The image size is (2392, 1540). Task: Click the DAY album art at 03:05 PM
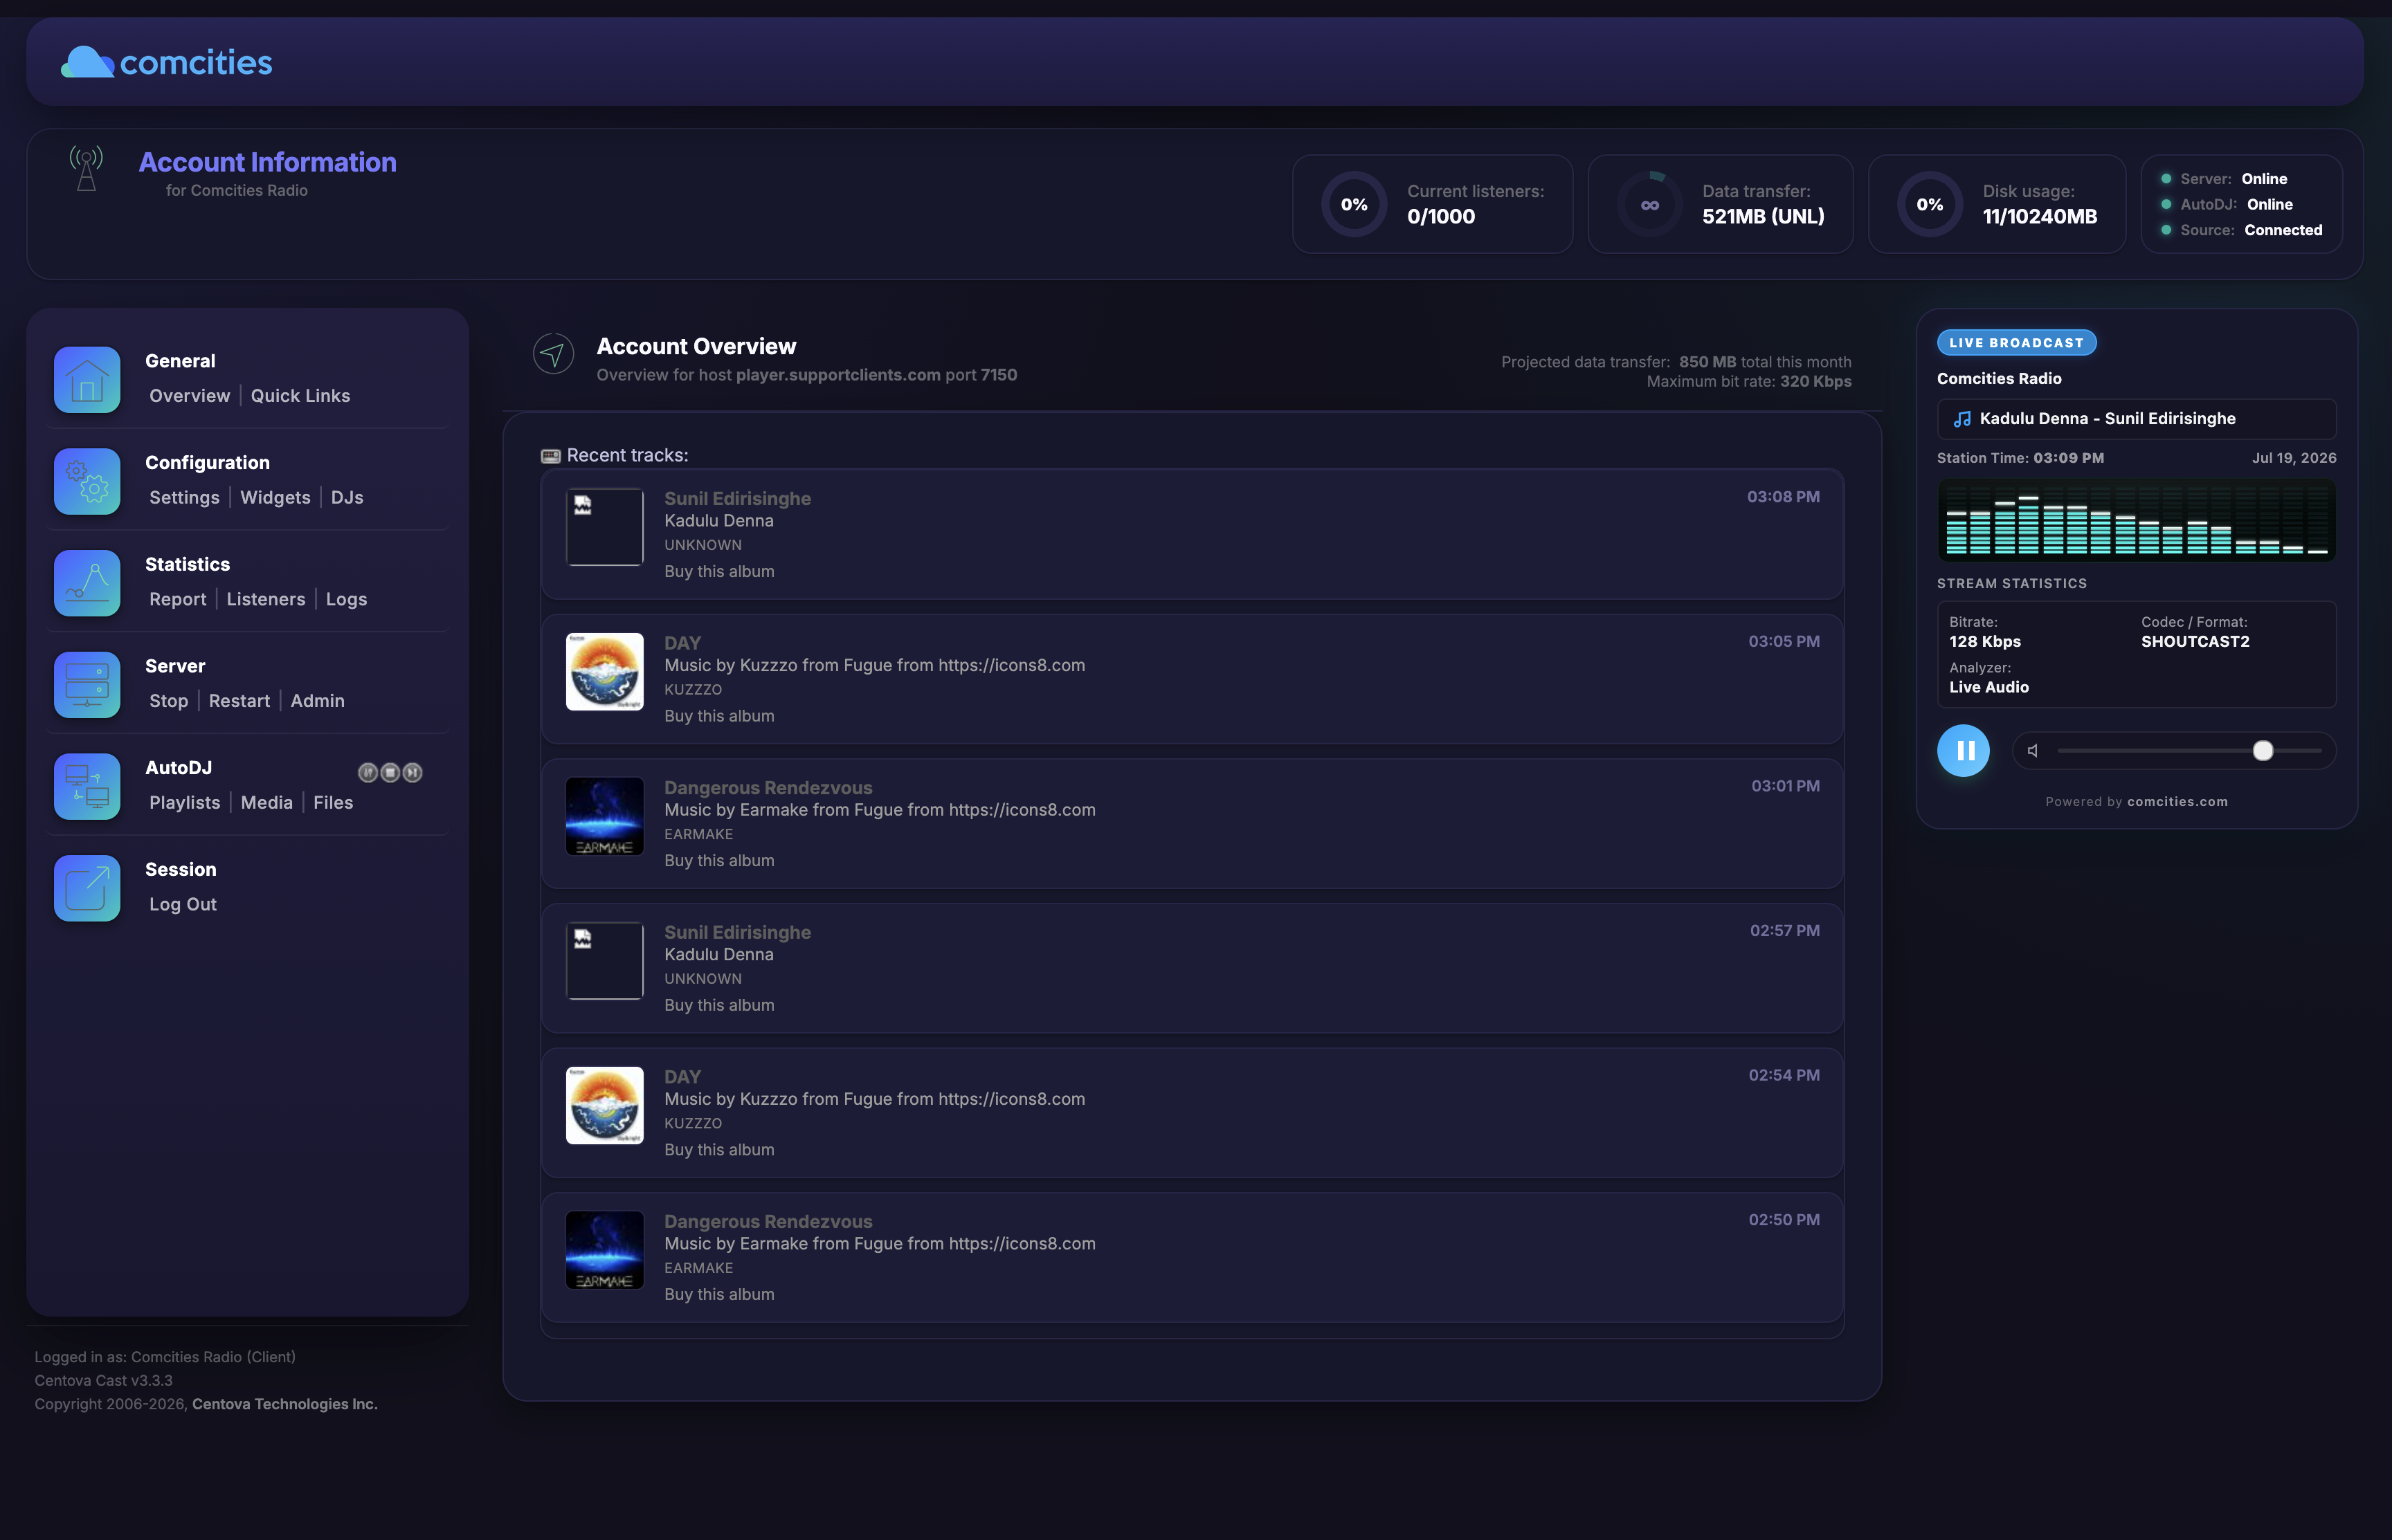604,671
